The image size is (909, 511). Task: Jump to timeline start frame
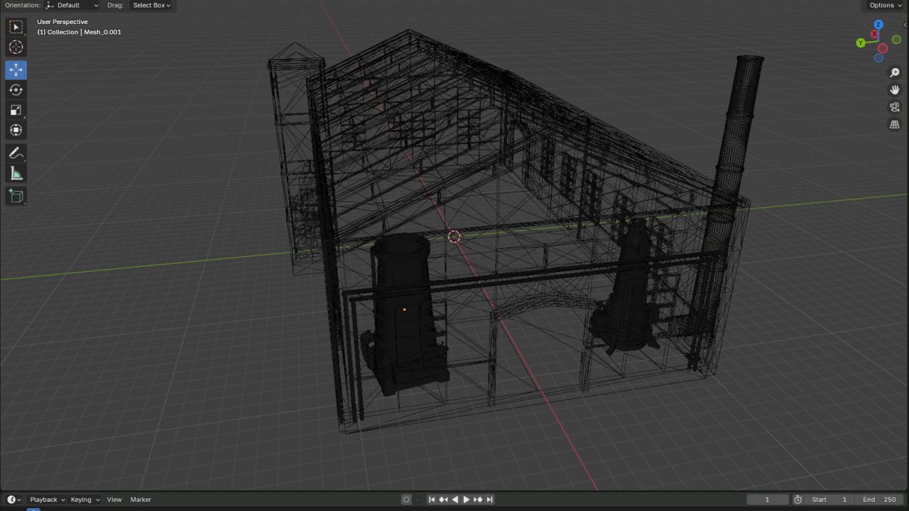(431, 500)
